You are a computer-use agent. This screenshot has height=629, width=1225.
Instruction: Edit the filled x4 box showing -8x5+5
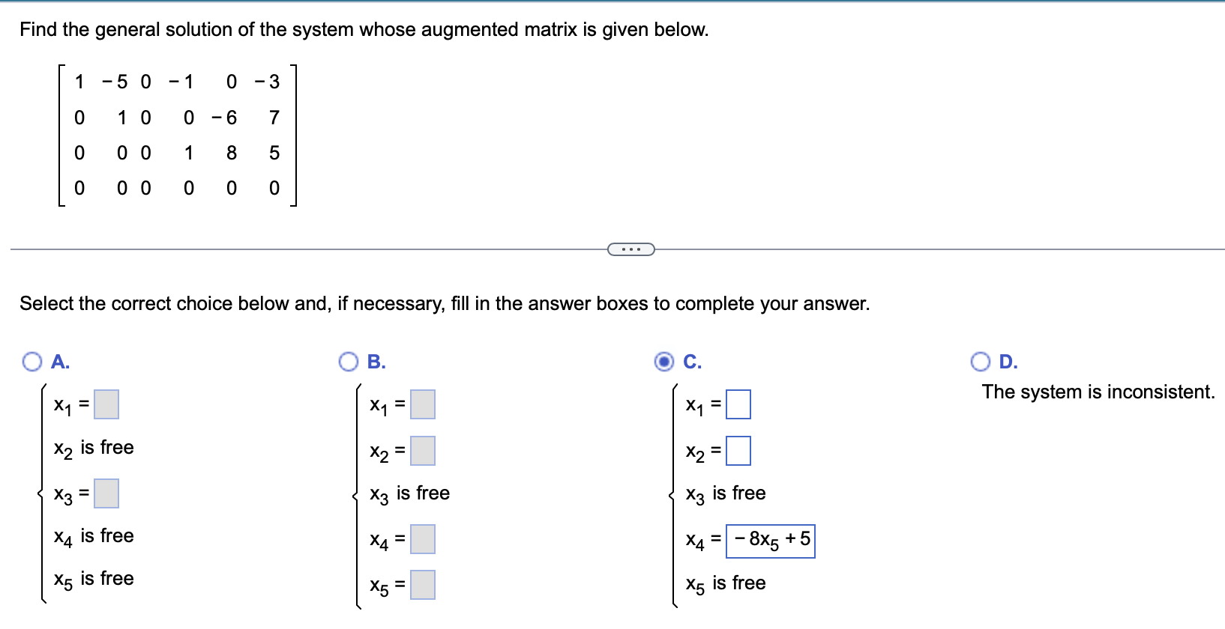(x=771, y=539)
